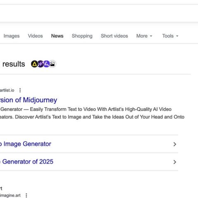The image size is (198, 198).
Task: Select the News tab
Action: [x=57, y=36]
